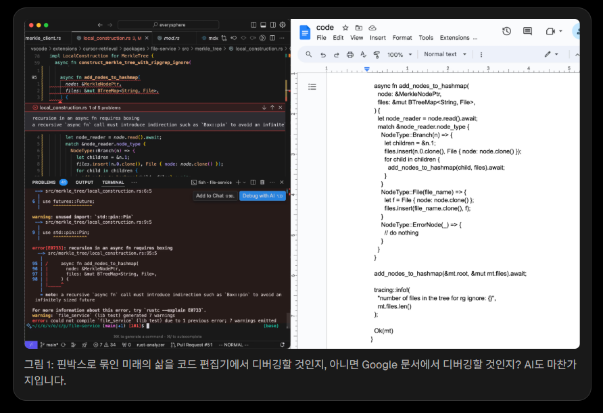603x413 pixels.
Task: Go to the next problem arrow
Action: (x=264, y=107)
